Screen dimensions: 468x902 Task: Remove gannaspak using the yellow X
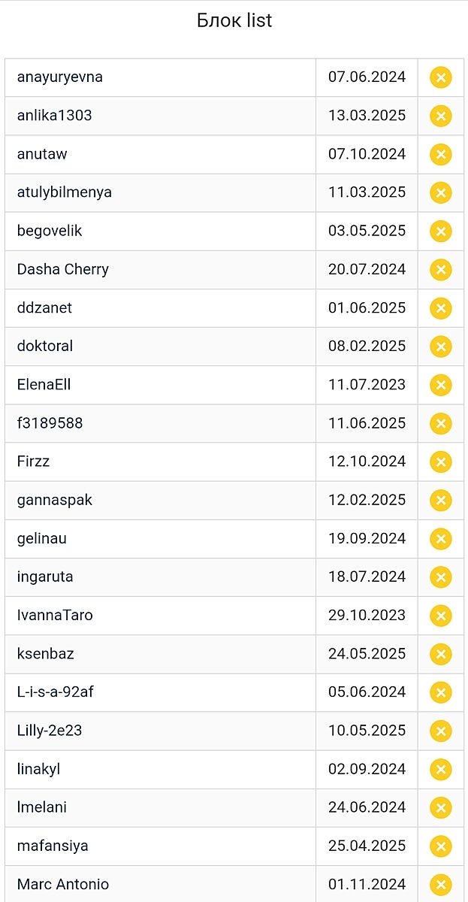point(441,500)
